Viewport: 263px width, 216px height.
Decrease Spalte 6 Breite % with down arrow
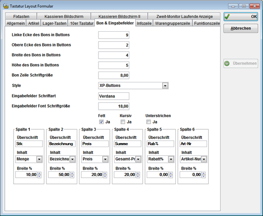(204, 176)
